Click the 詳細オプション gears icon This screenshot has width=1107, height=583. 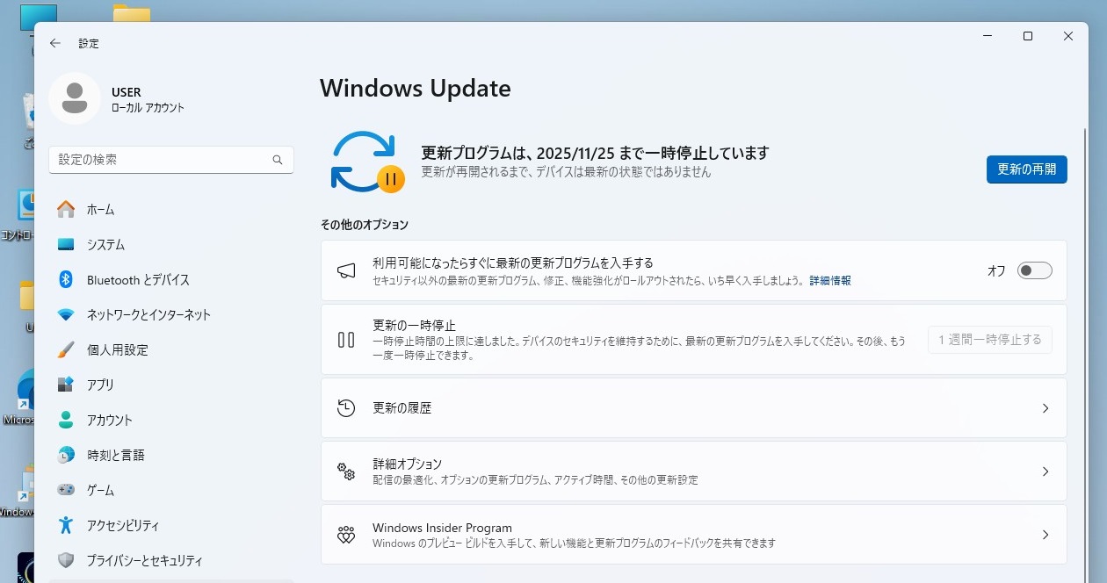point(346,471)
